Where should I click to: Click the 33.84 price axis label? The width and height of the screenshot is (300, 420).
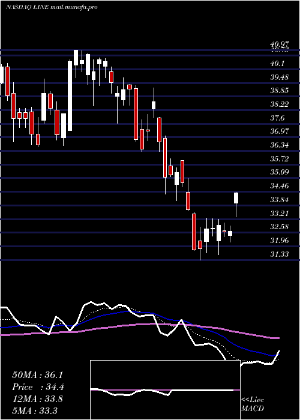pyautogui.click(x=280, y=200)
